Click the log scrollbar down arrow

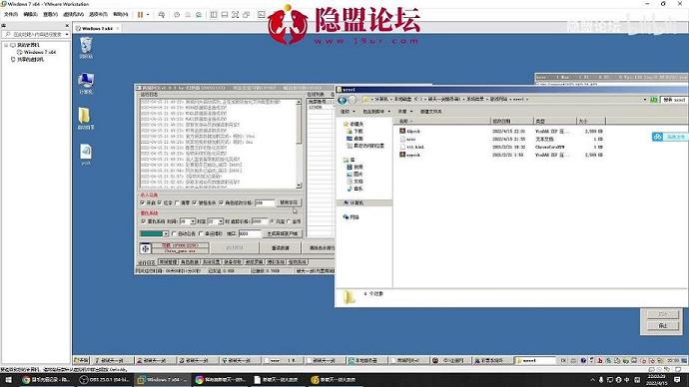(299, 186)
